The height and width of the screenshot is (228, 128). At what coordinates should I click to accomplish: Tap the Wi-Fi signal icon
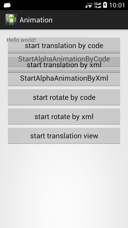(90, 5)
